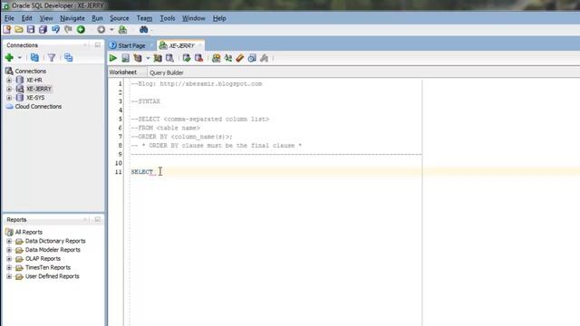Click the Schema Browser icon in Connections panel

(69, 58)
